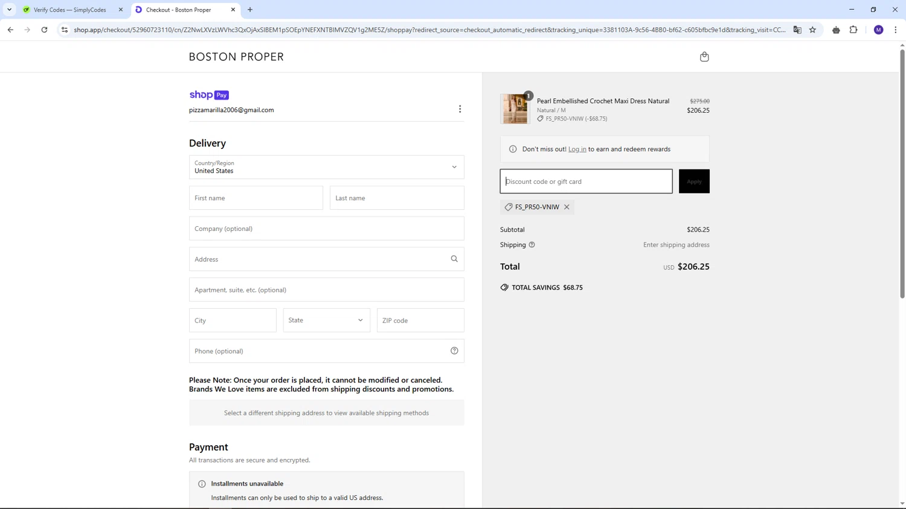Select the Checkout - Boston Proper tab
906x509 pixels.
[x=179, y=10]
